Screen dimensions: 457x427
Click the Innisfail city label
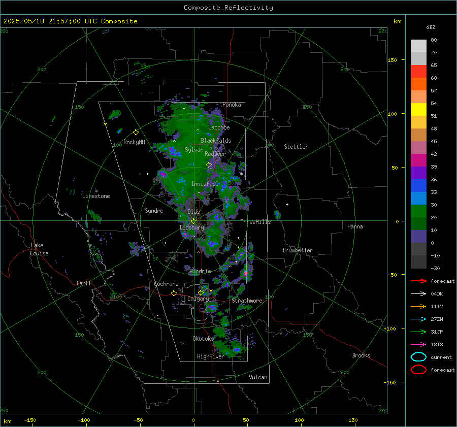pyautogui.click(x=205, y=184)
